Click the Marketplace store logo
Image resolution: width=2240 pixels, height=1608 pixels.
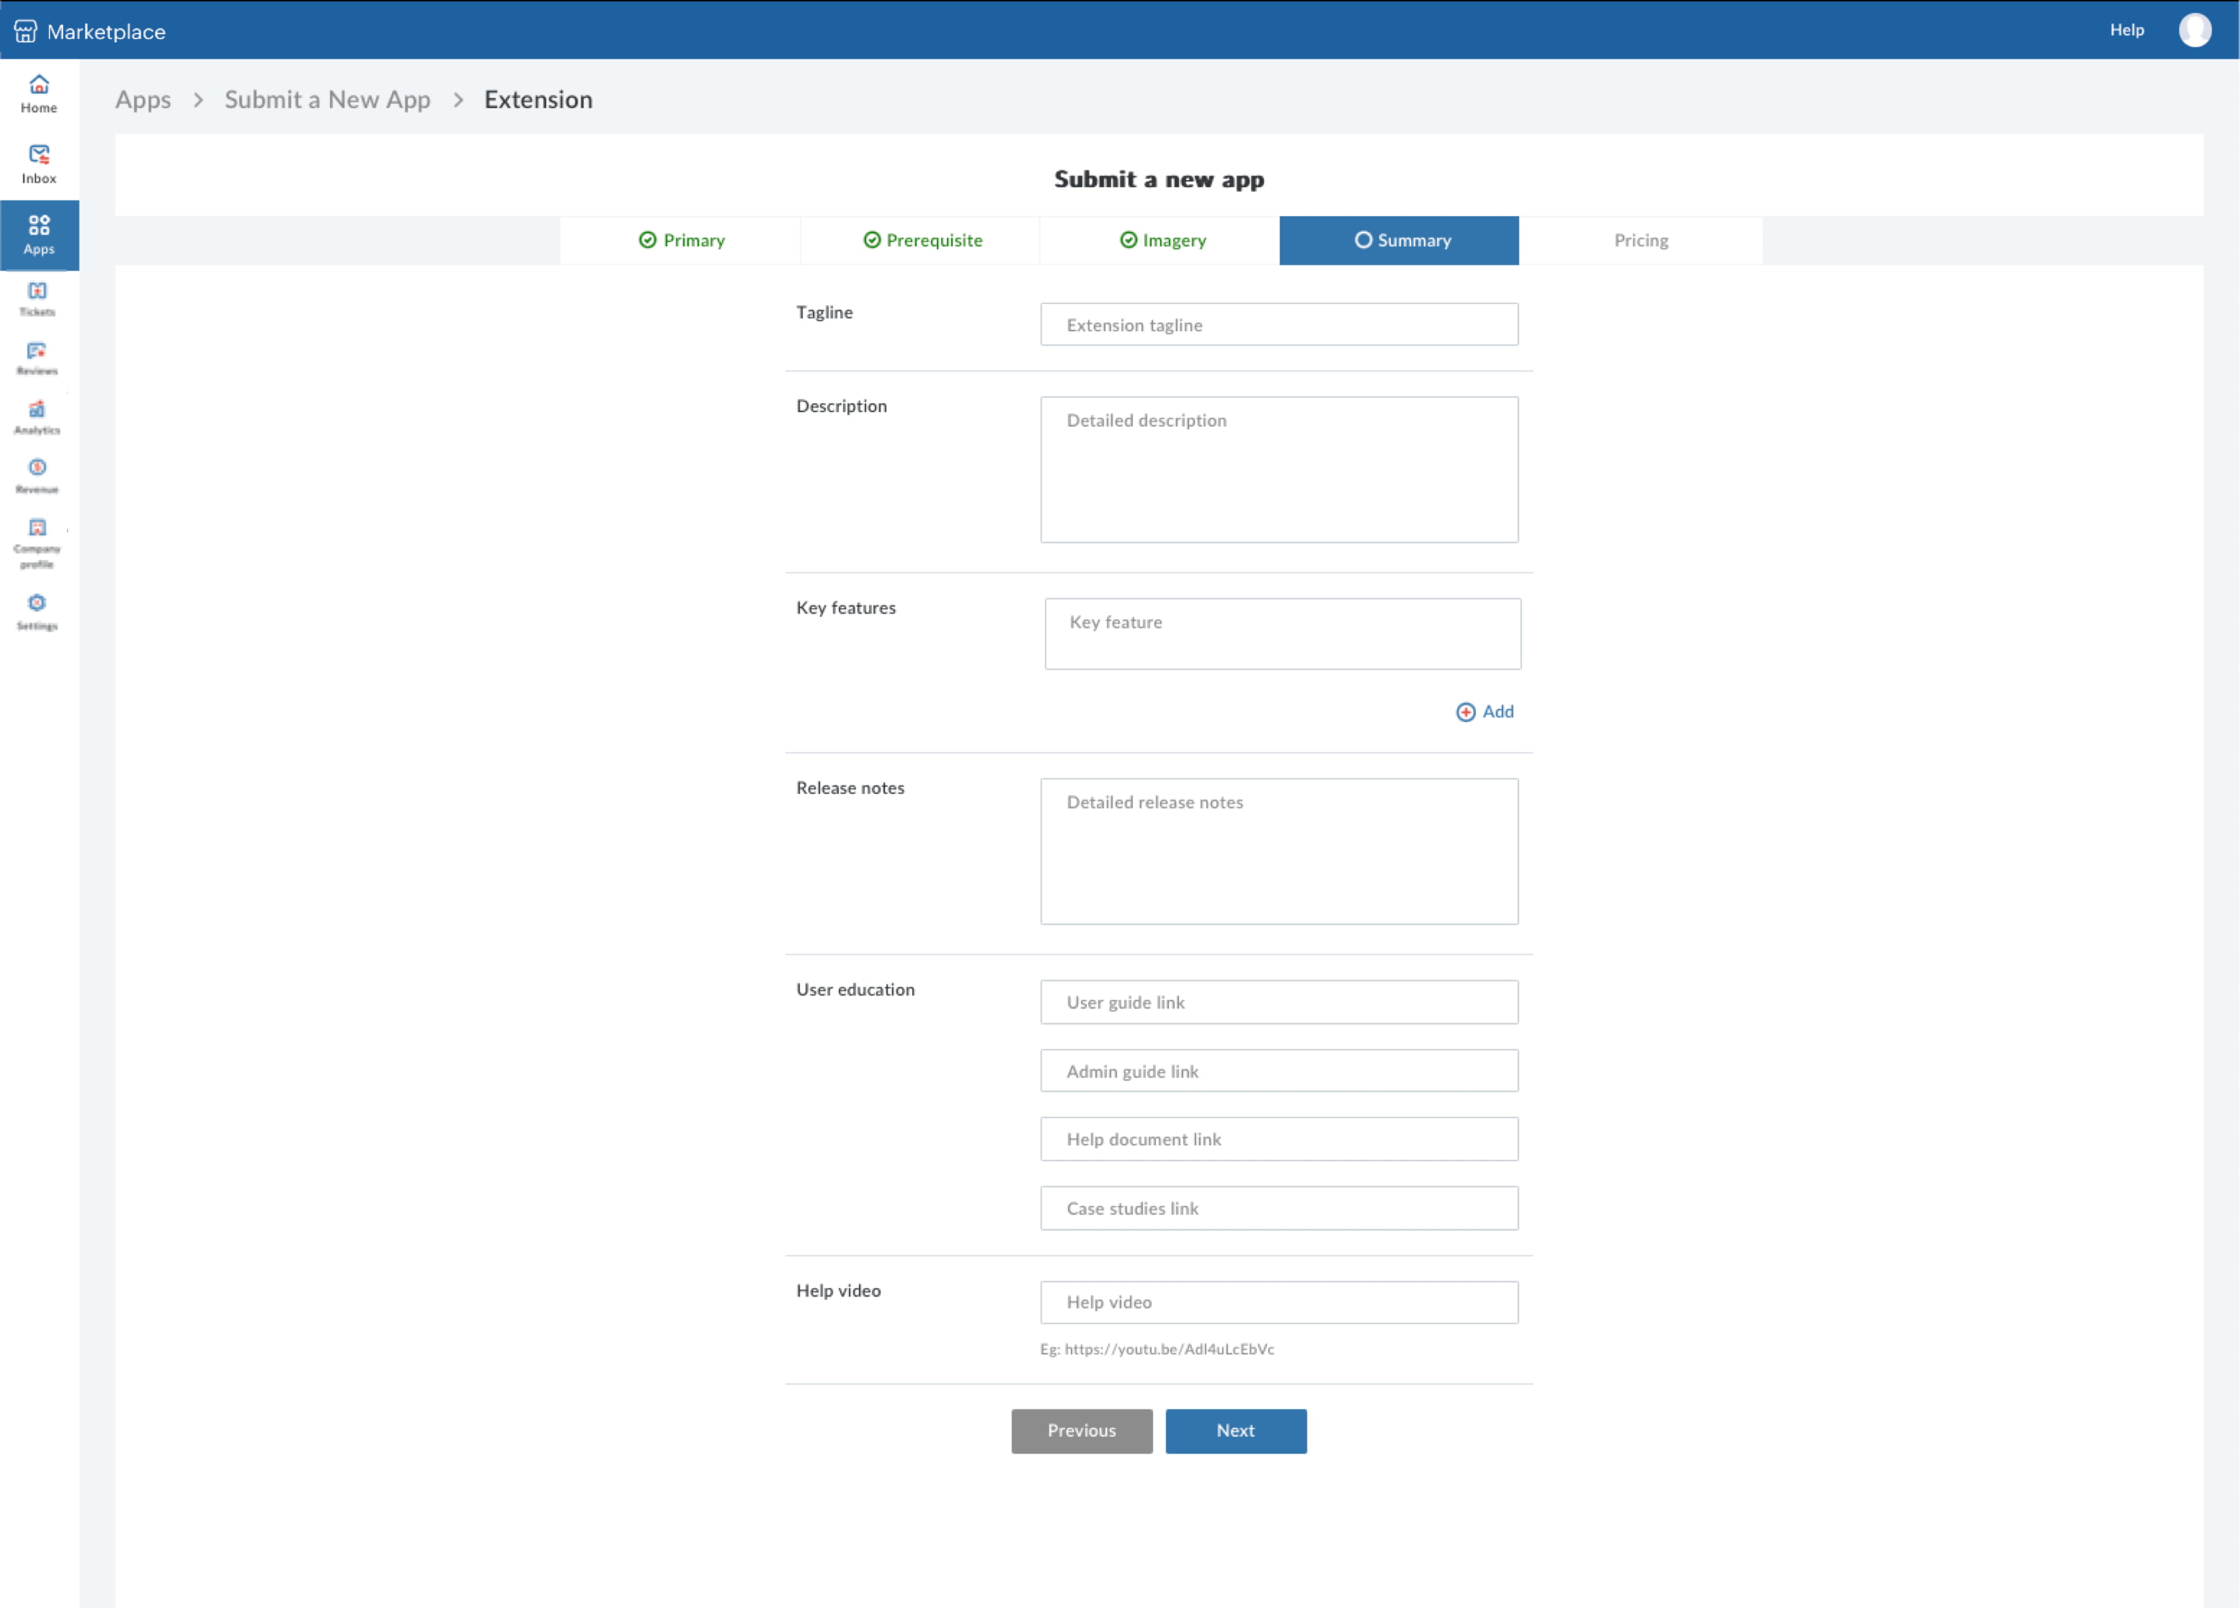tap(26, 32)
